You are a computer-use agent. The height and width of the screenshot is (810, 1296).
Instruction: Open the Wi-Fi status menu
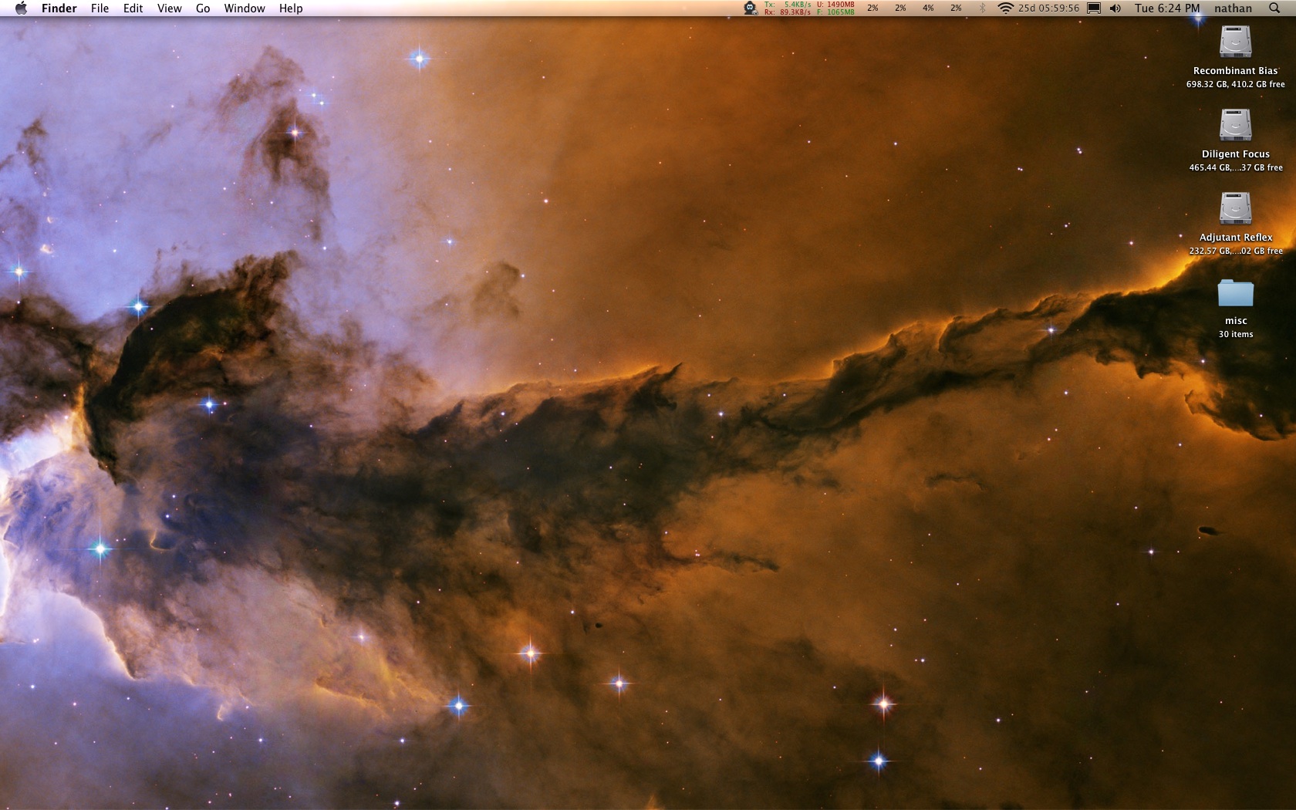[x=1005, y=8]
